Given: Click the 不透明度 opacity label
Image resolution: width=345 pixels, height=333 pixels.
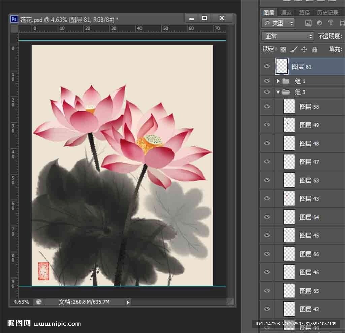Looking at the screenshot, I should click(330, 36).
